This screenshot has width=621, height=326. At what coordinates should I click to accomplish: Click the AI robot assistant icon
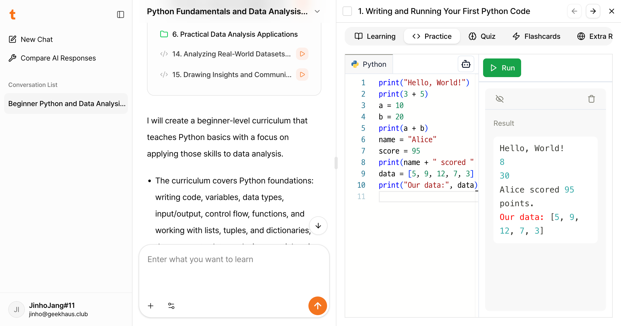(466, 64)
